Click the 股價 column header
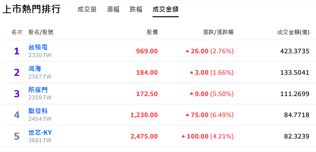The image size is (316, 152). (152, 32)
